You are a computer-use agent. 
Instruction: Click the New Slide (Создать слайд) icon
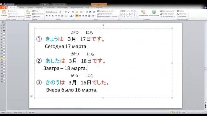pos(28,12)
